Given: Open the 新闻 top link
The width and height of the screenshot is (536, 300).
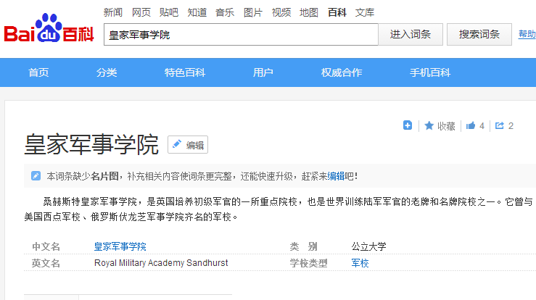Looking at the screenshot, I should [x=113, y=12].
